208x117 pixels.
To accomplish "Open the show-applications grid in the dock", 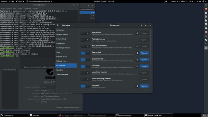I will click(206, 5).
